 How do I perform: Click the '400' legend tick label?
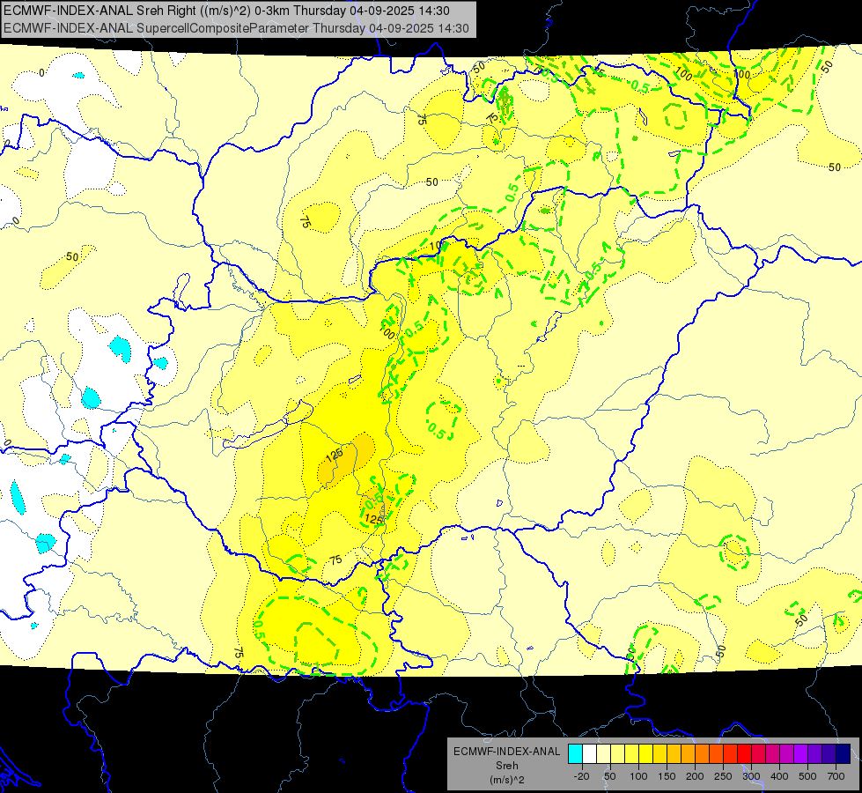[779, 776]
